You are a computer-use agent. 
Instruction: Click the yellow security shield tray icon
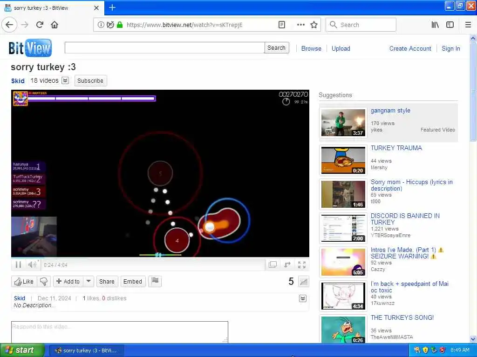(425, 350)
